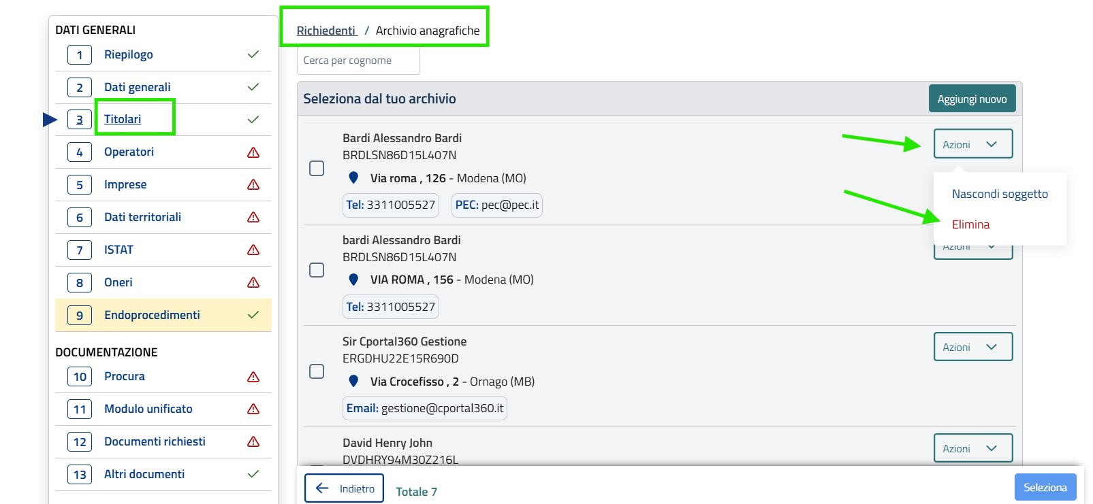This screenshot has height=504, width=1093.
Task: Choose Nascondi soggetto from the actions menu
Action: point(999,194)
